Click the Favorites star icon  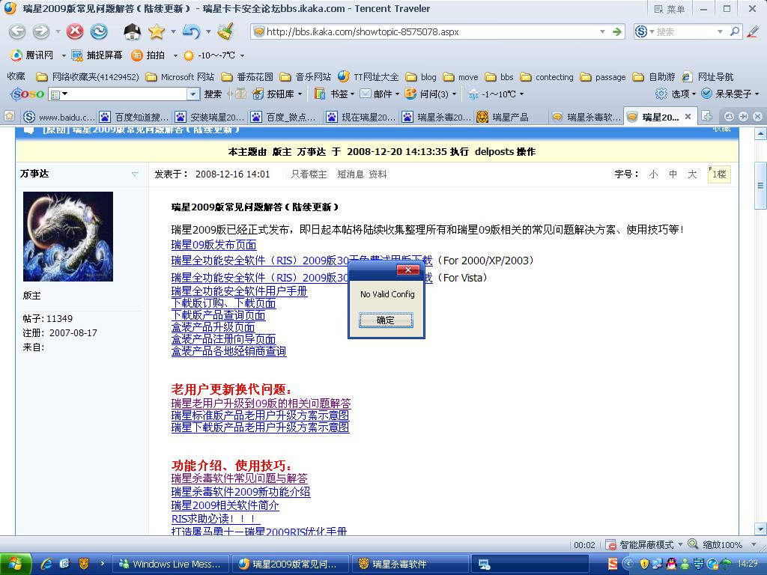157,31
